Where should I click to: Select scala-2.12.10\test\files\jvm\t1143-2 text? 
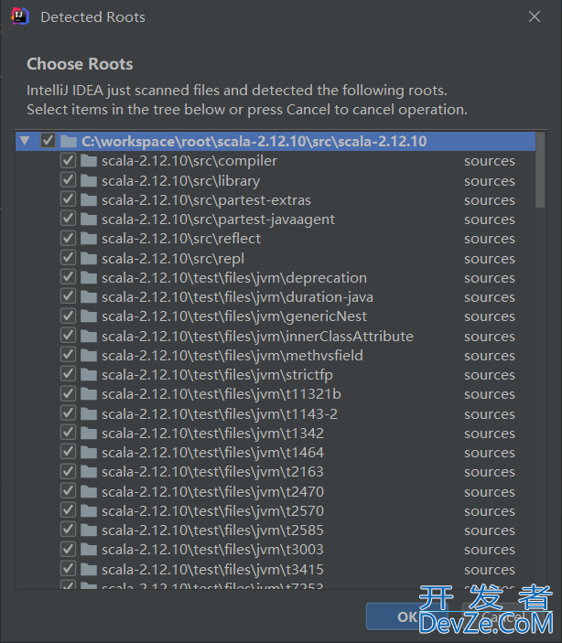220,413
